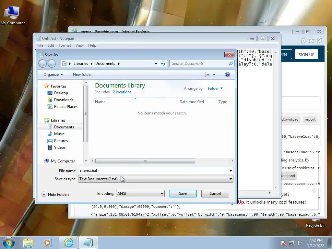Open the volume speaker icon in tray
332x249 pixels.
pyautogui.click(x=299, y=243)
